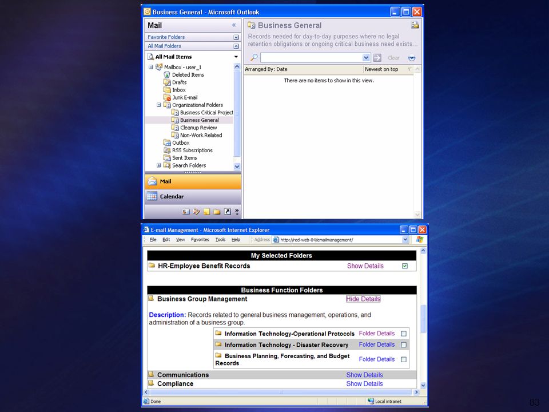
Task: Click the Cleanup Review folder icon
Action: [x=175, y=128]
